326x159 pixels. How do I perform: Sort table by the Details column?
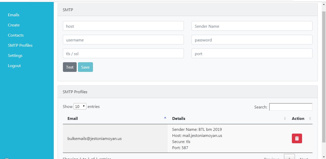227,118
